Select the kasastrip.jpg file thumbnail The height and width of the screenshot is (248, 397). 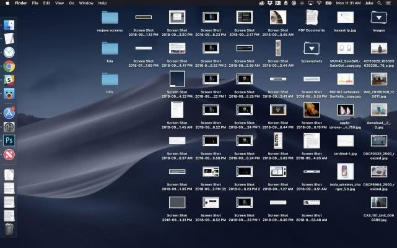click(345, 17)
